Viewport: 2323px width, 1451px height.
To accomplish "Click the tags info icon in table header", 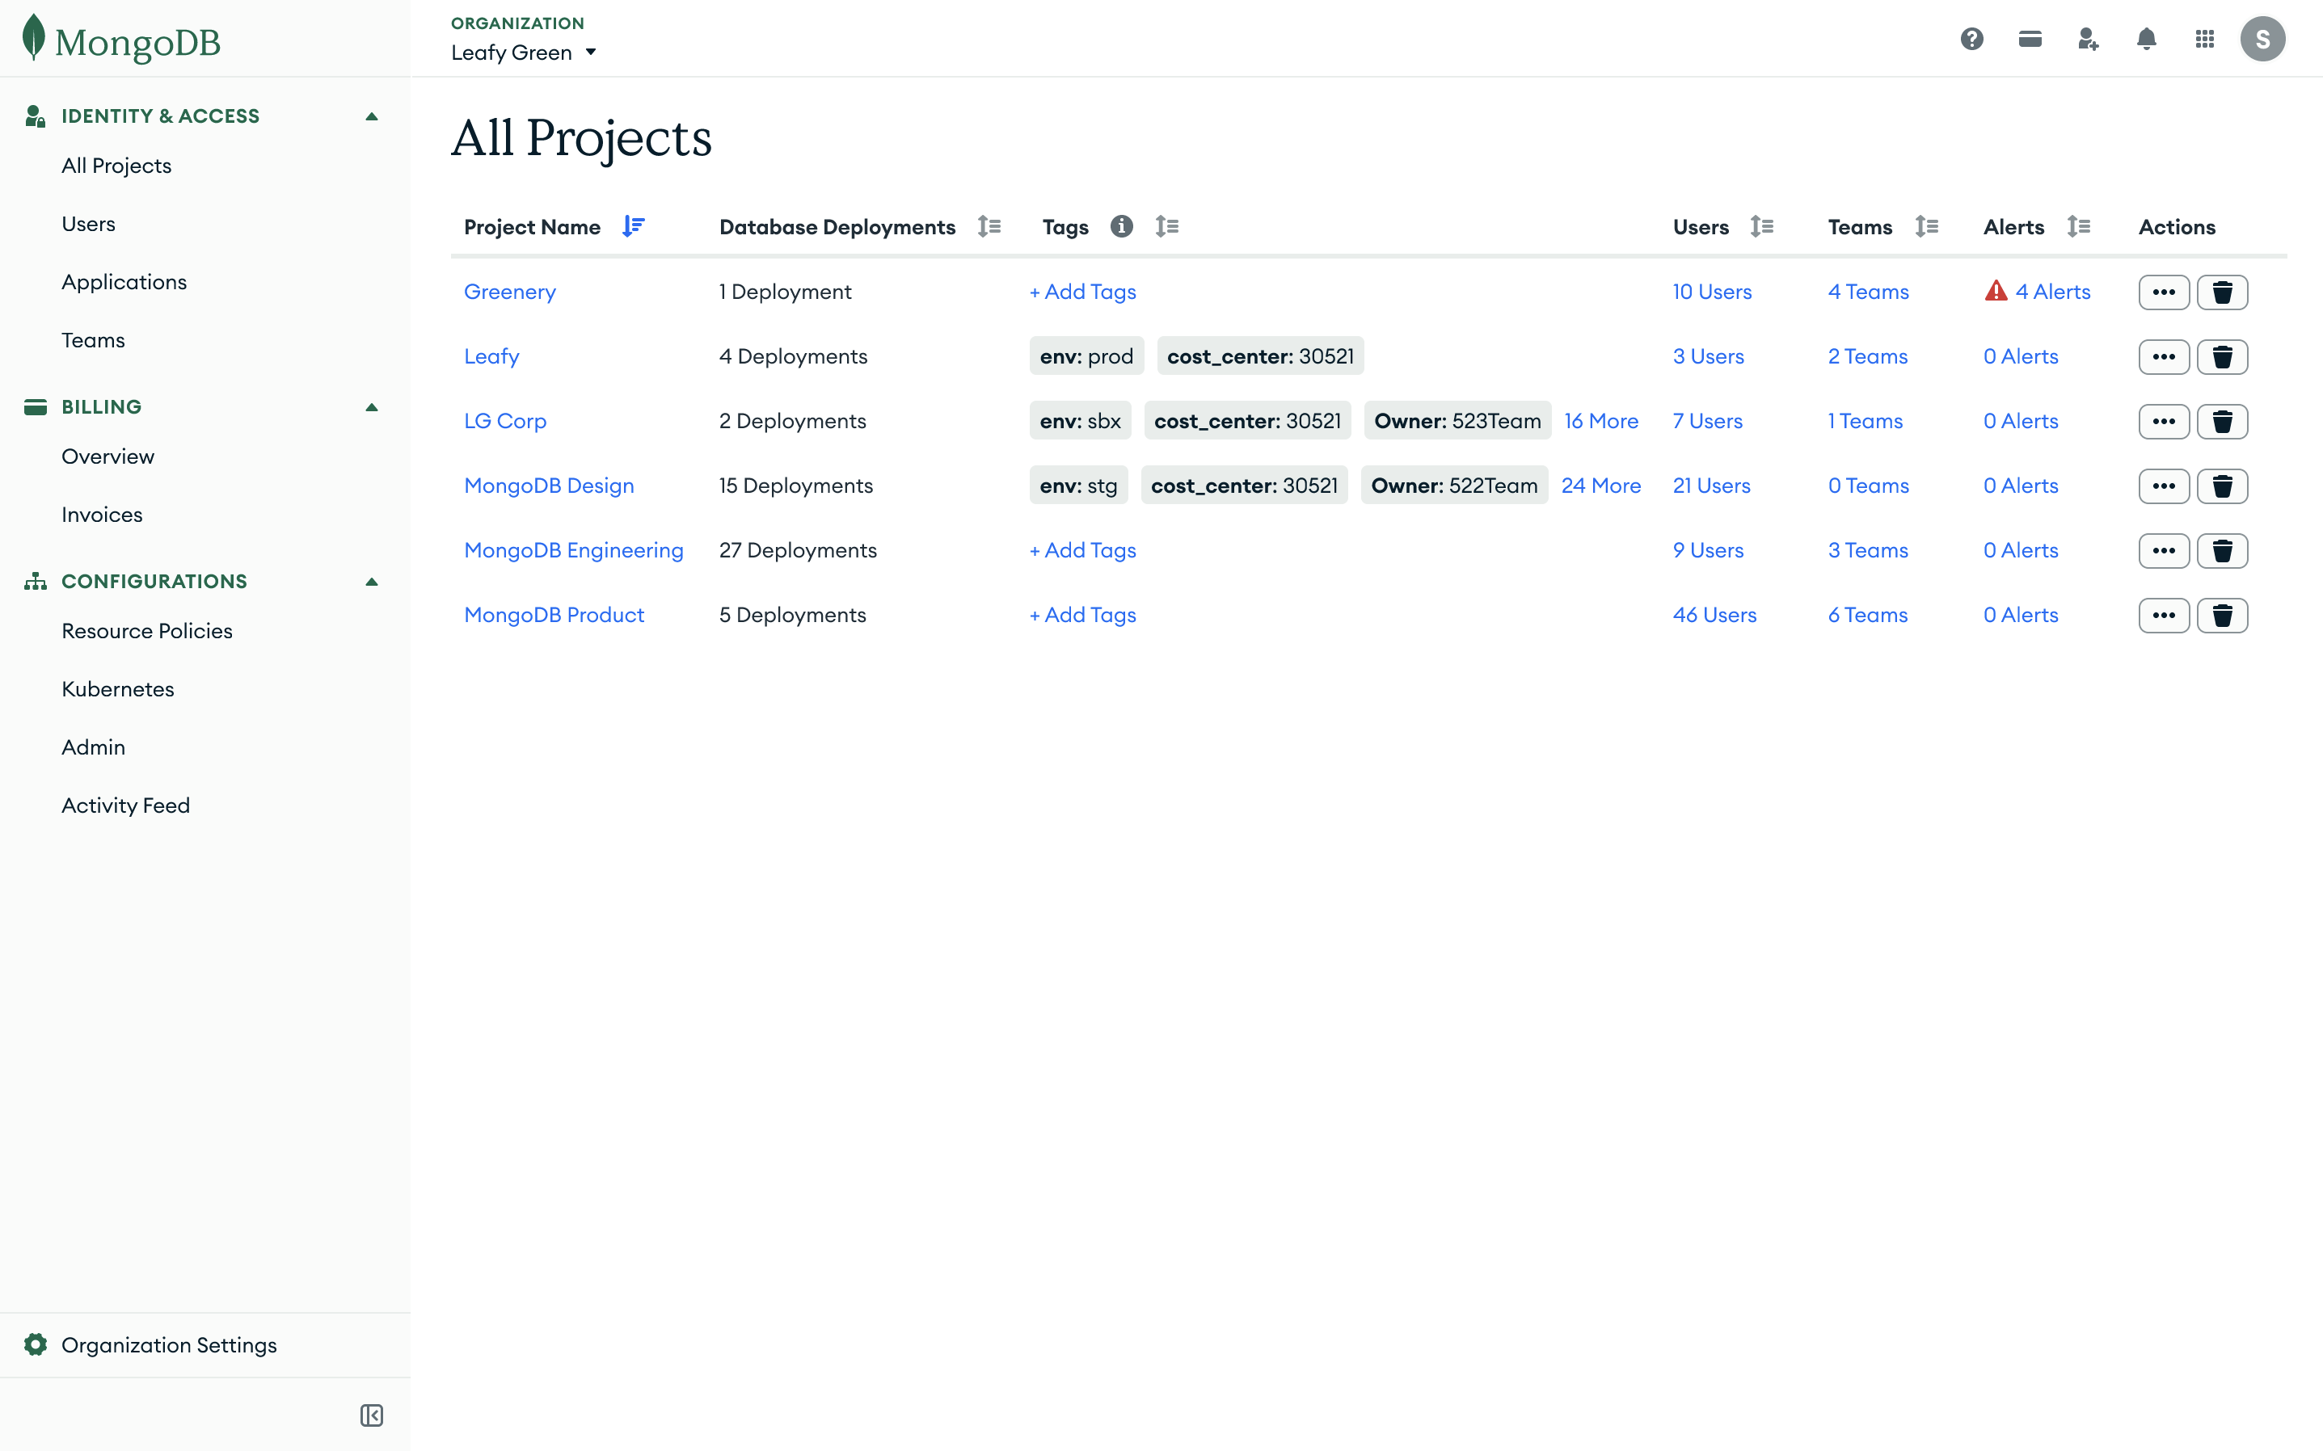I will click(x=1121, y=226).
